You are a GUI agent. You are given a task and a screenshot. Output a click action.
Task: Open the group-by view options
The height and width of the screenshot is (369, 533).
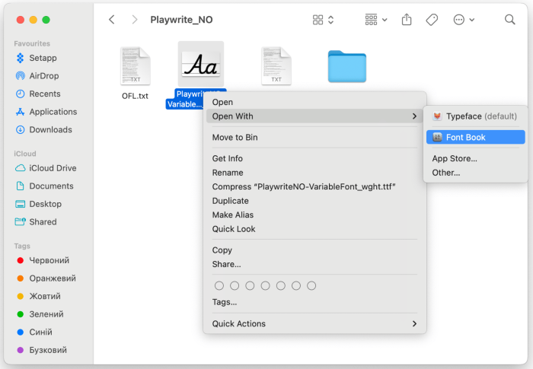point(376,20)
